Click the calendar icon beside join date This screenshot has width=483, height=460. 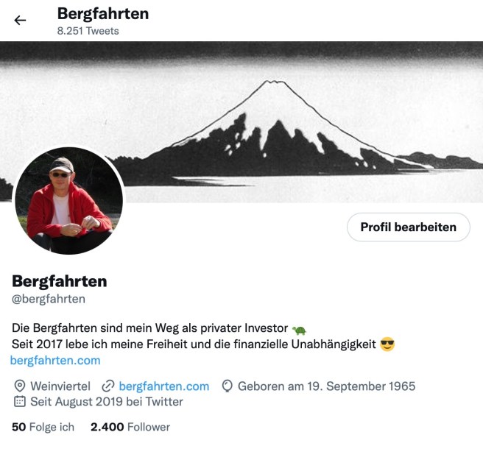[x=20, y=402]
